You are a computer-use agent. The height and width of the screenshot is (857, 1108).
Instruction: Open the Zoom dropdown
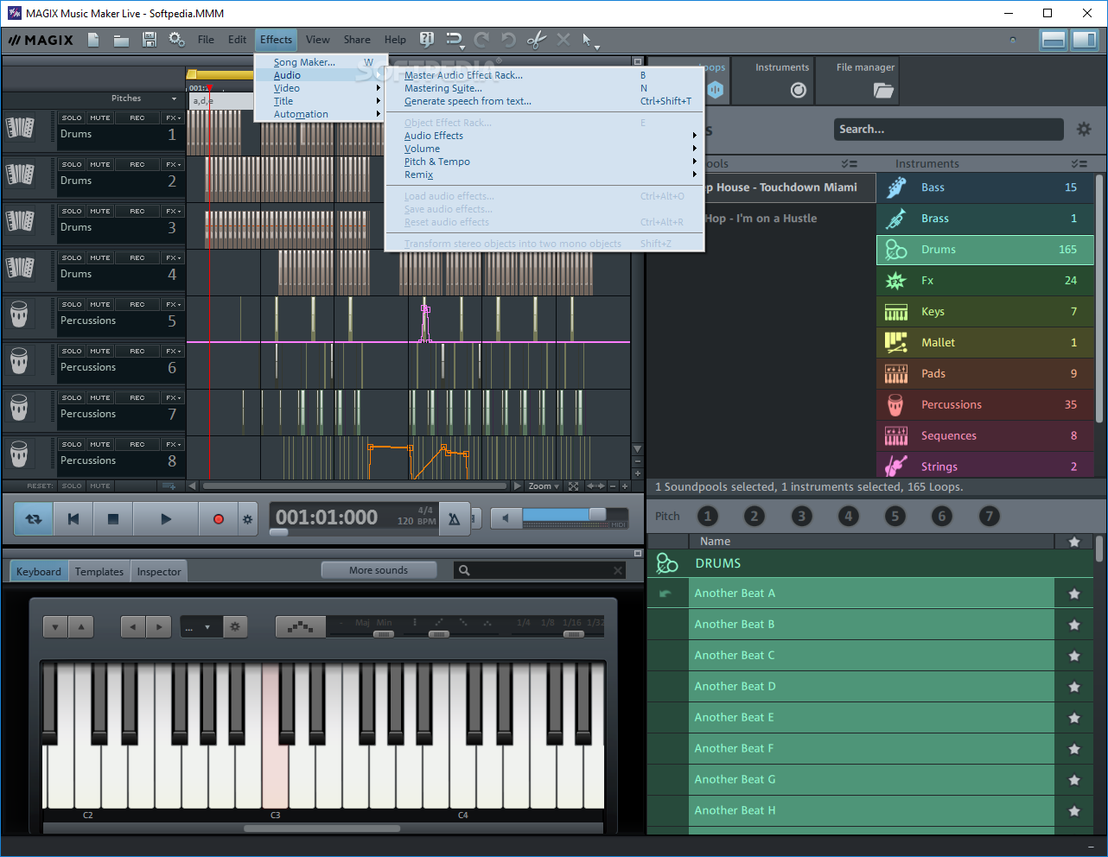544,486
